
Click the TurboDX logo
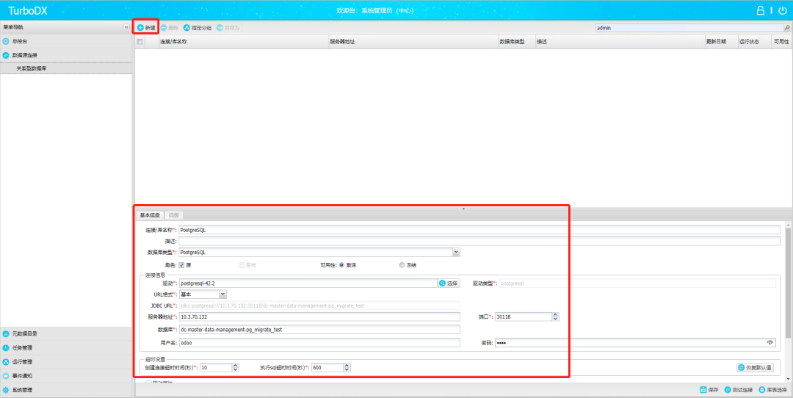29,10
